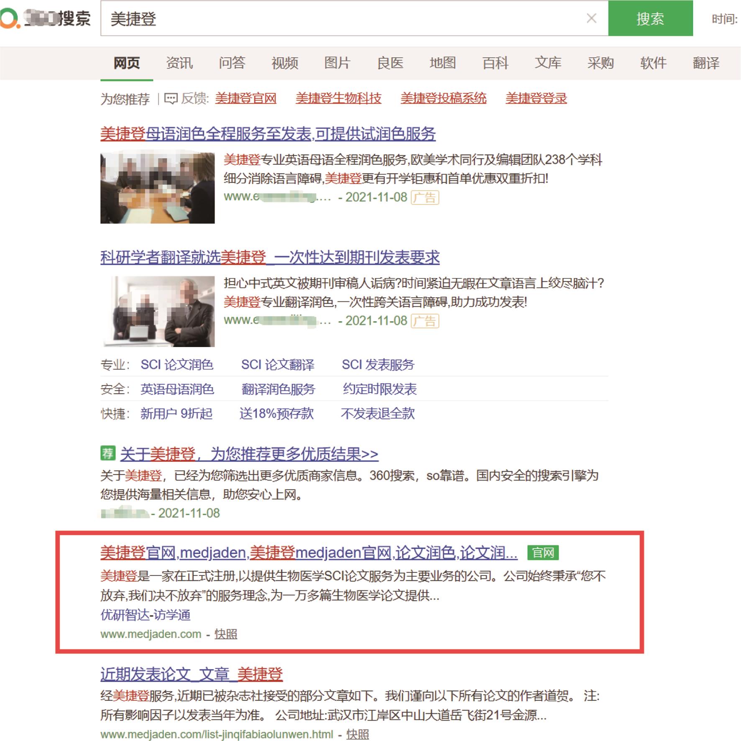Click suggested search 美捷登官网
The width and height of the screenshot is (741, 741).
pos(246,99)
